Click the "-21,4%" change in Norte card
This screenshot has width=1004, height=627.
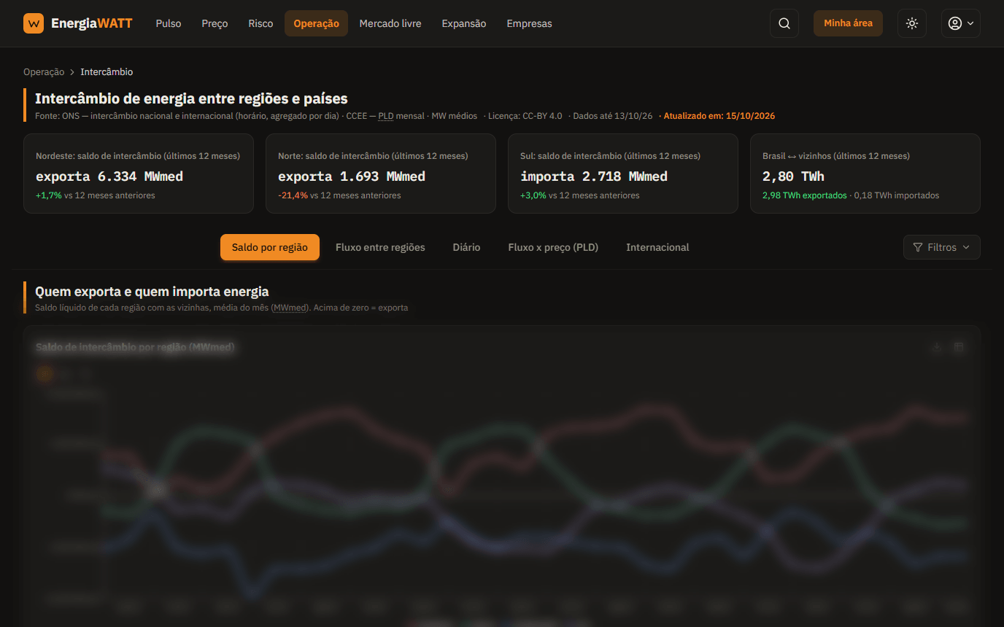pyautogui.click(x=293, y=195)
